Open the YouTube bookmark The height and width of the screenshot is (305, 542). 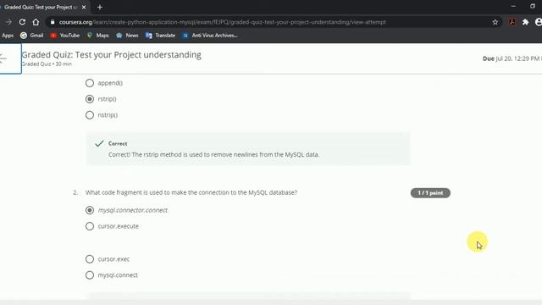(65, 36)
